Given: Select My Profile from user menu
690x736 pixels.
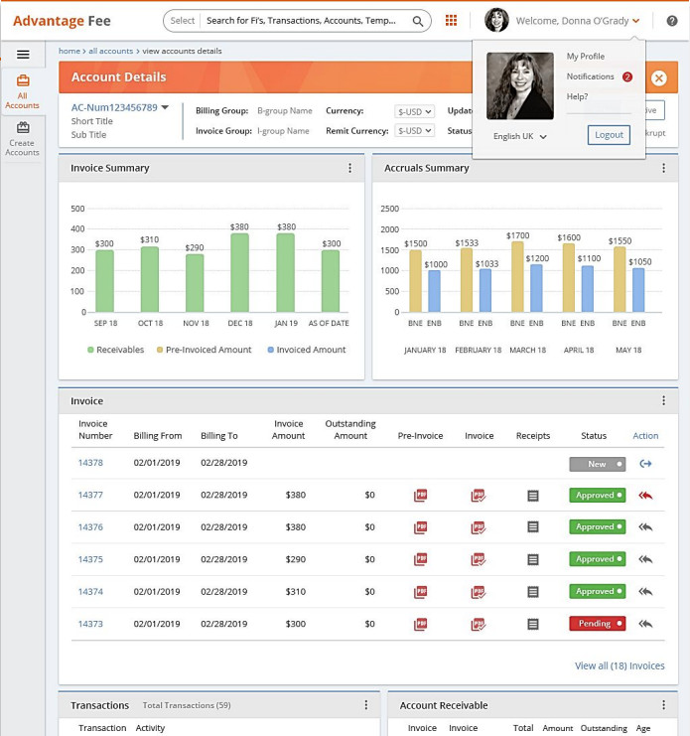Looking at the screenshot, I should (585, 57).
